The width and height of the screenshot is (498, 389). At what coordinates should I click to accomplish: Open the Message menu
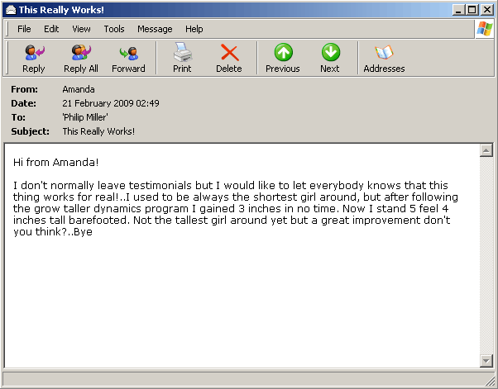pyautogui.click(x=155, y=29)
